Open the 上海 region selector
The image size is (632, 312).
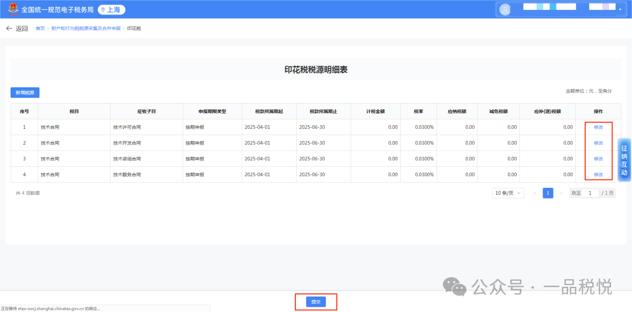coord(111,9)
